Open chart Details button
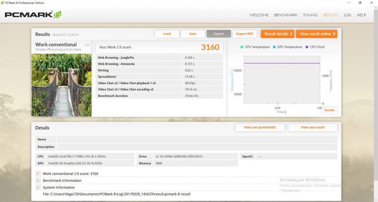378x202 pixels. 329,110
